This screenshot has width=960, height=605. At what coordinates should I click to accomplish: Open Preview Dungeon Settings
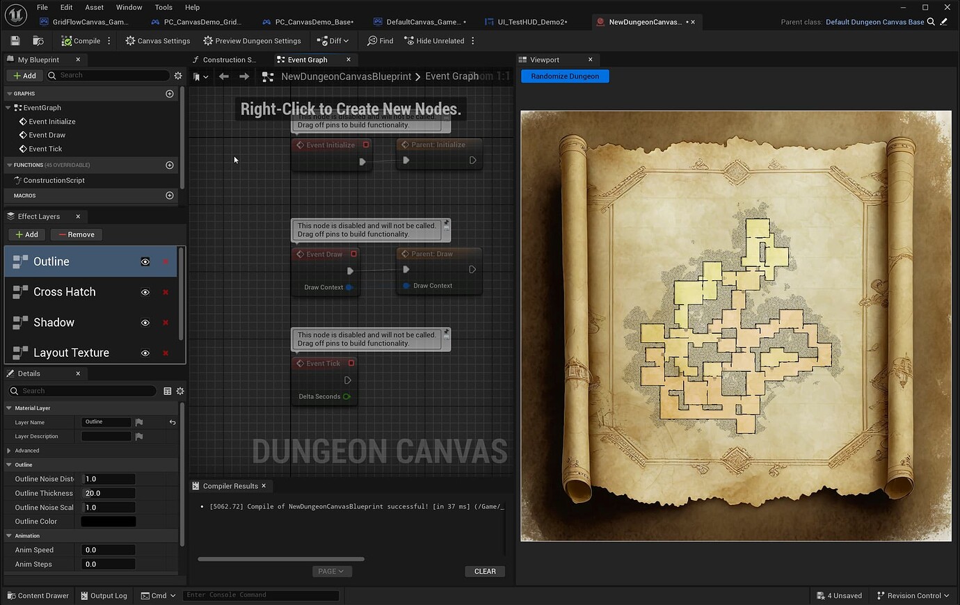[x=253, y=40]
